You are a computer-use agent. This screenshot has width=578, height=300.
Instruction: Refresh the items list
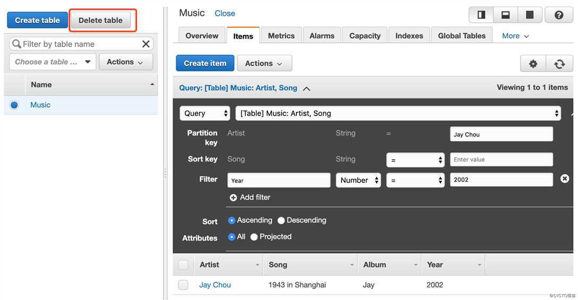559,64
